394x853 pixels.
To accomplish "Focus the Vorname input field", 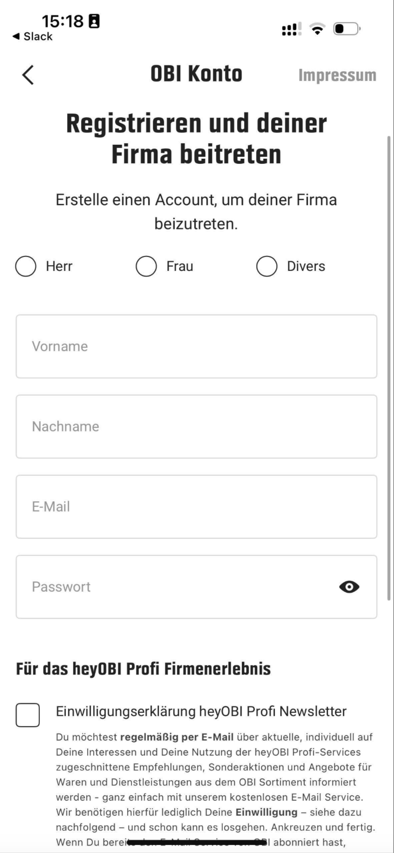I will [196, 346].
